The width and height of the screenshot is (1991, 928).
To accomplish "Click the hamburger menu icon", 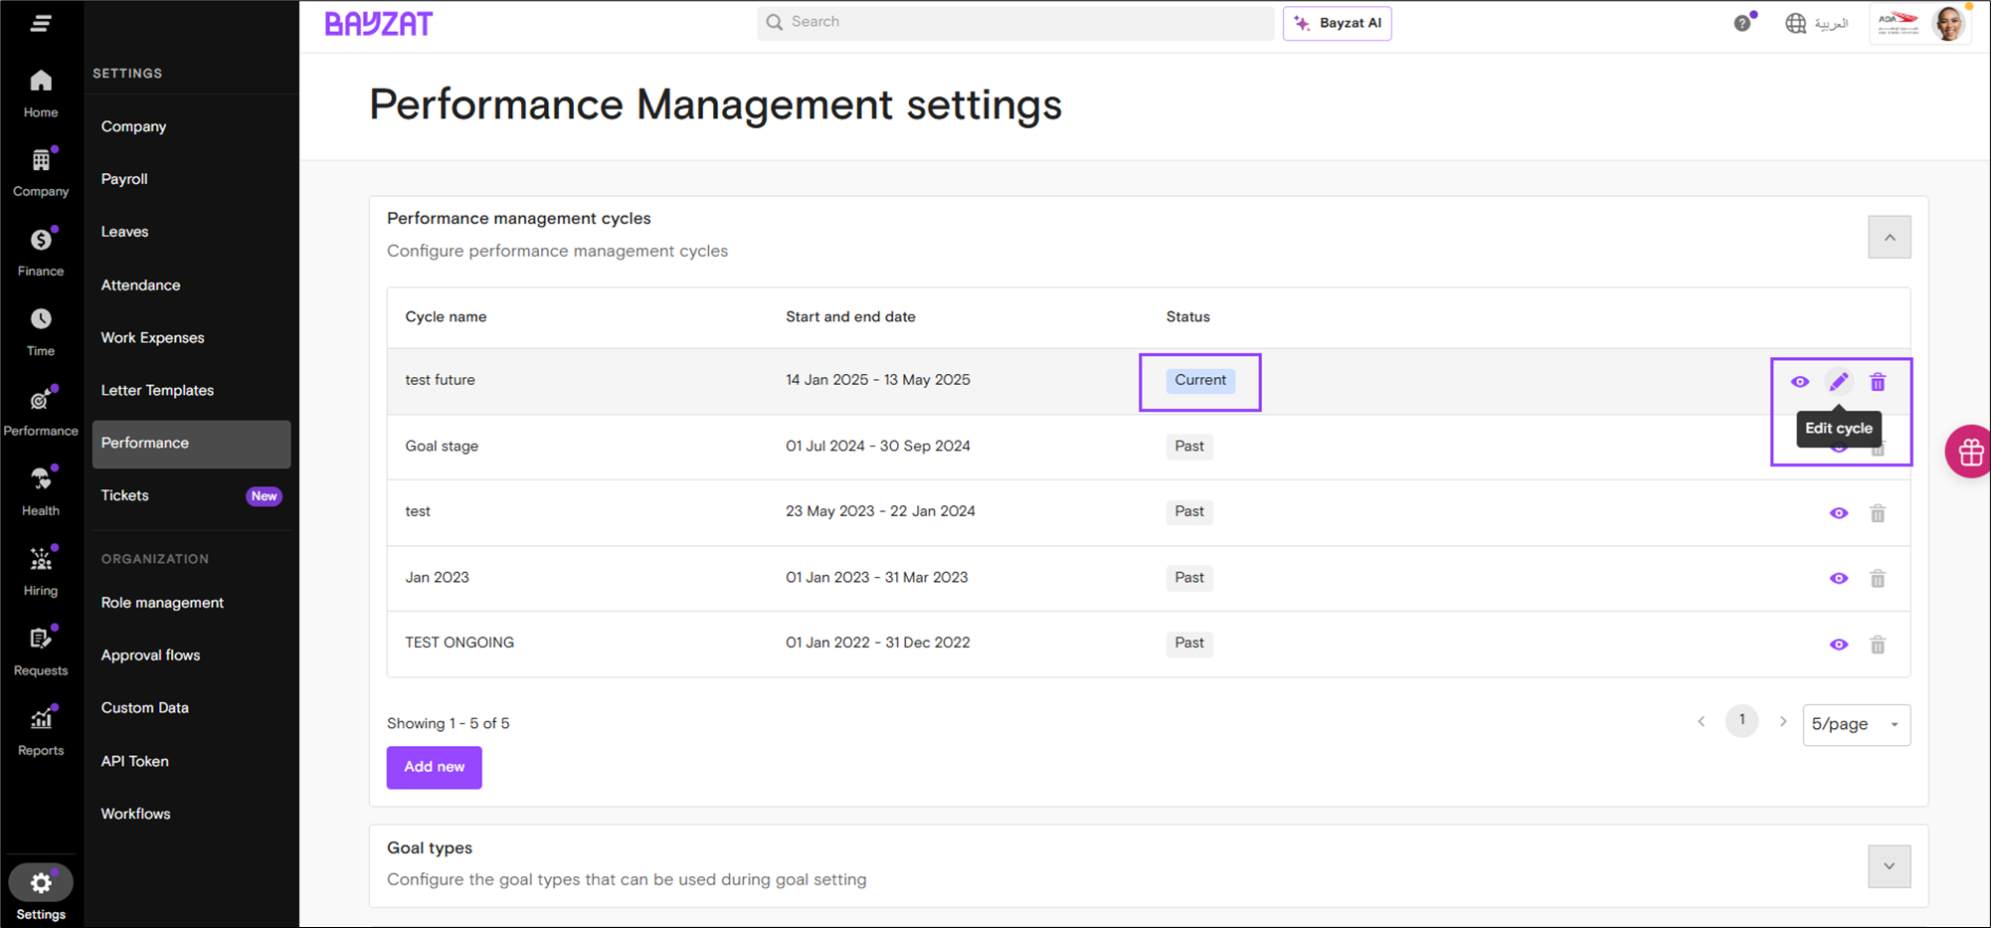I will click(x=41, y=23).
